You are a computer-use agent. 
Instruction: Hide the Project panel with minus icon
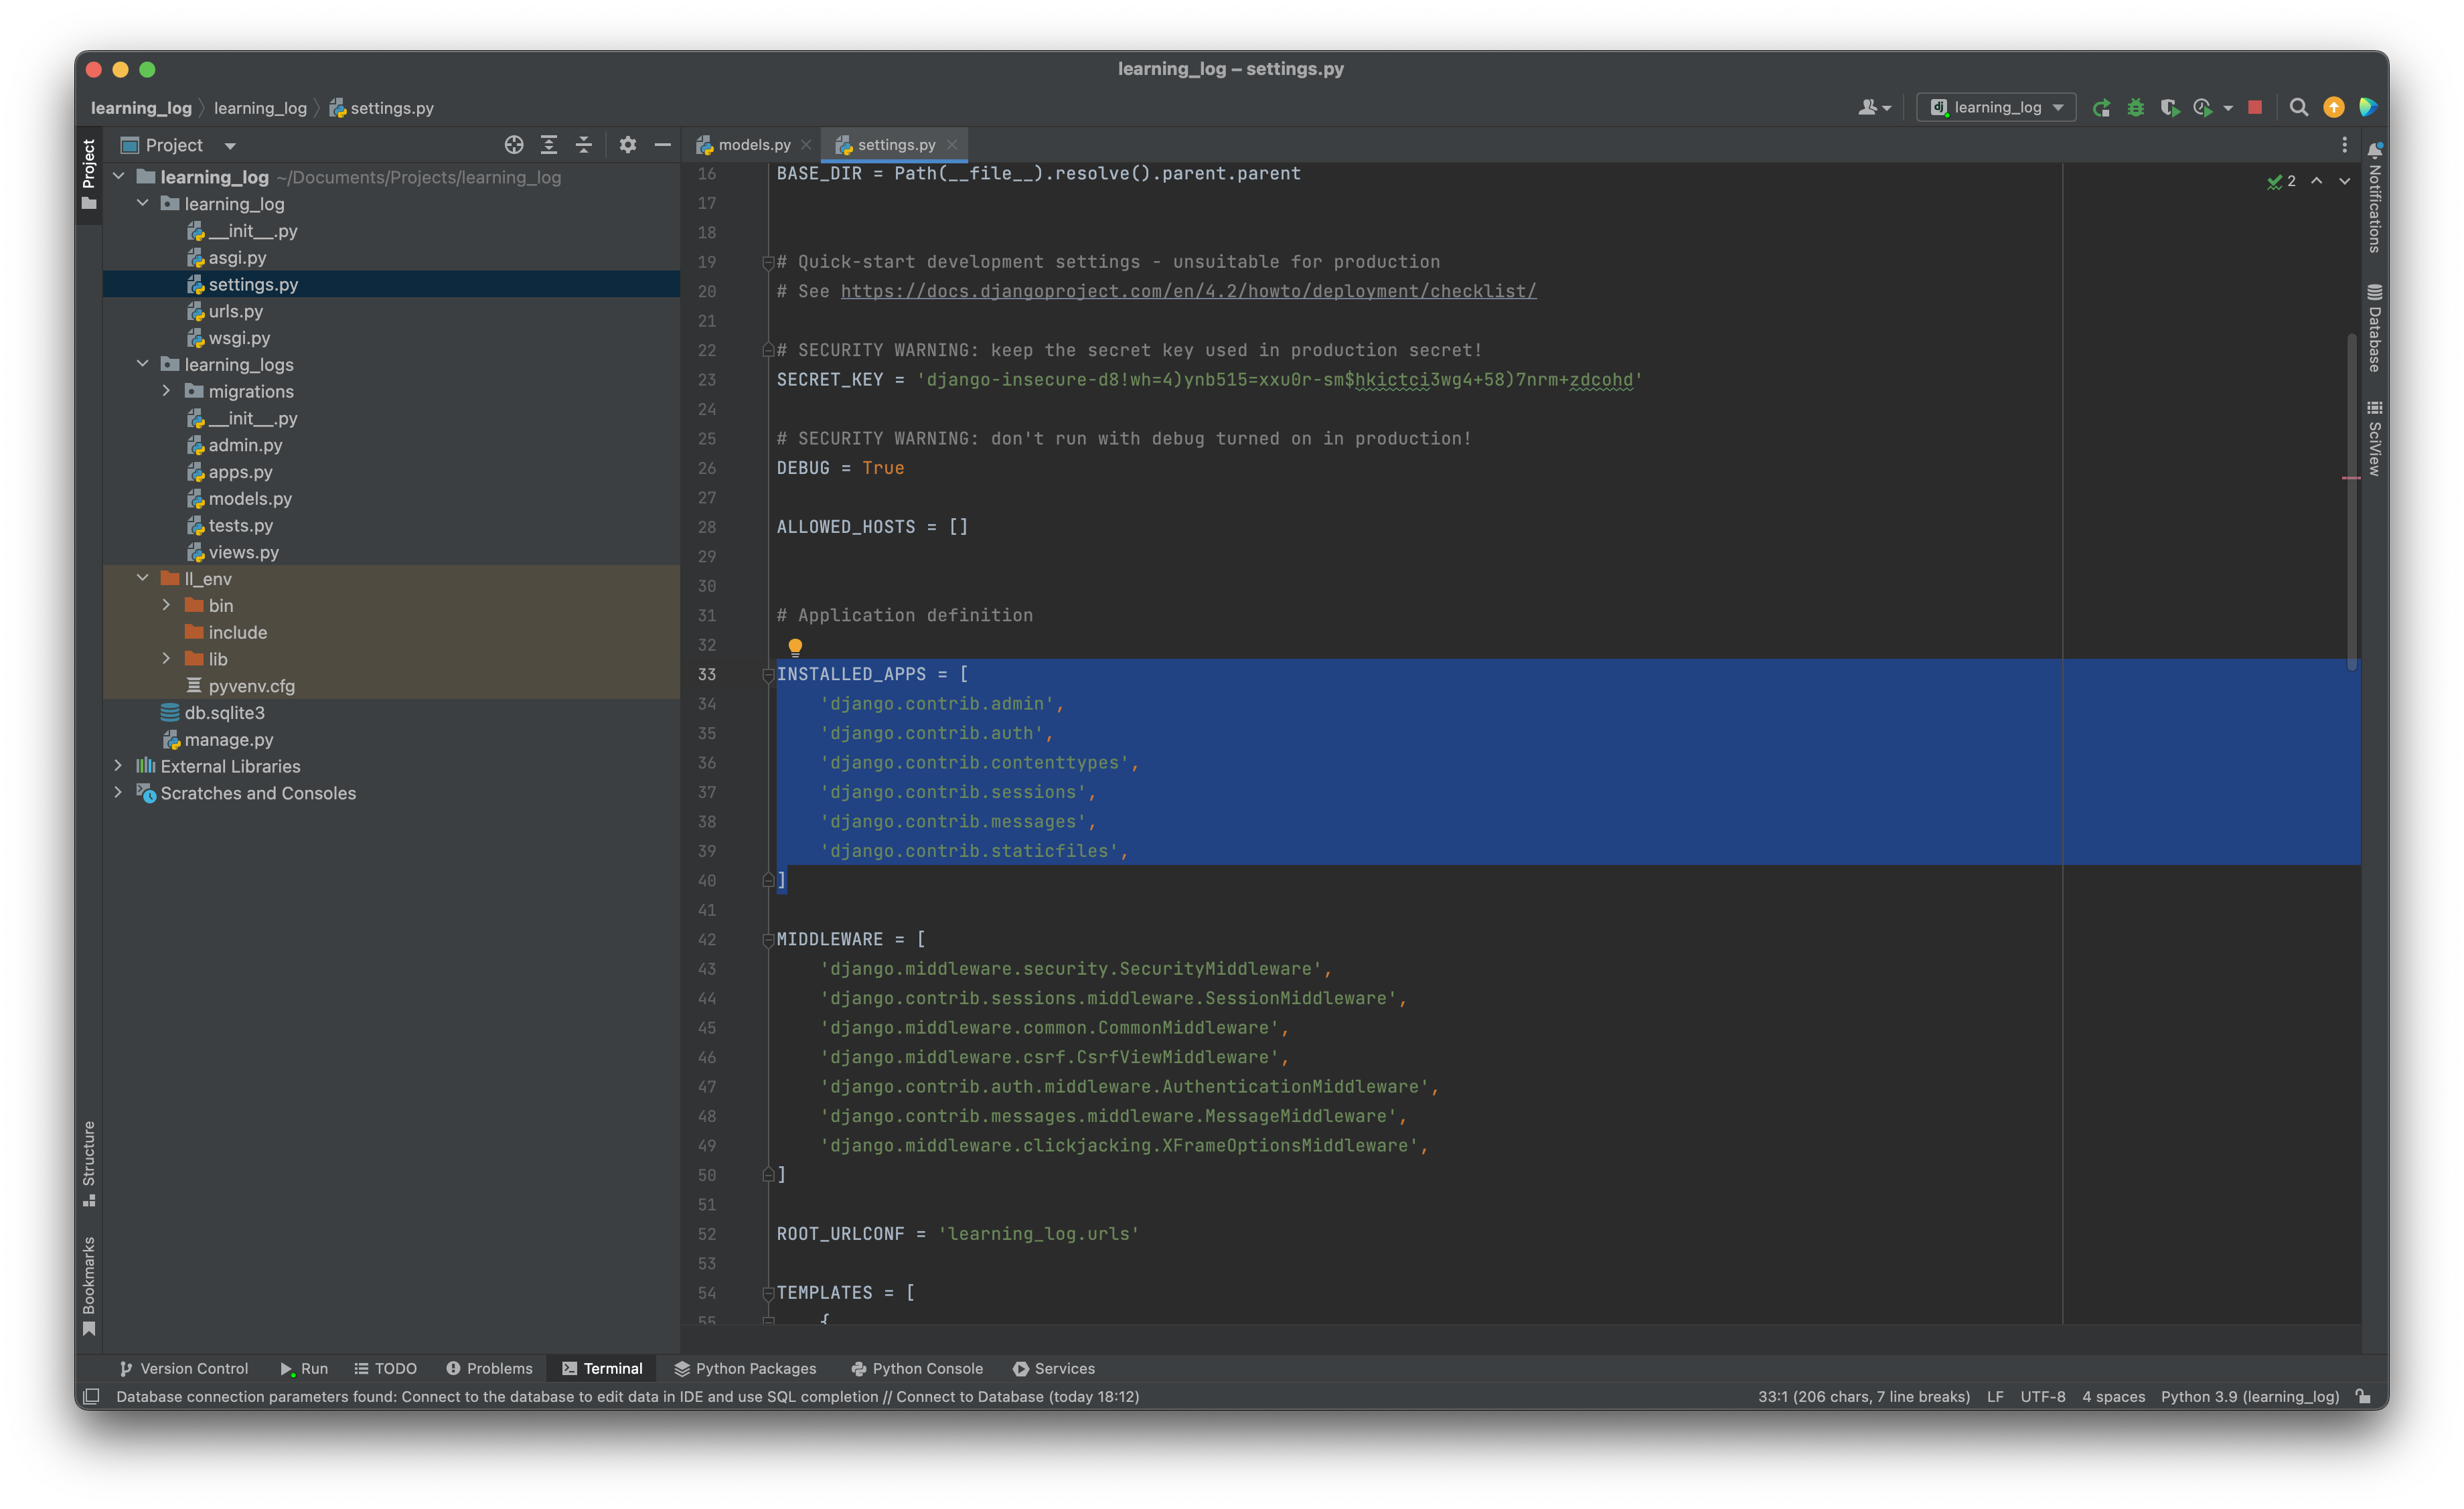[662, 145]
